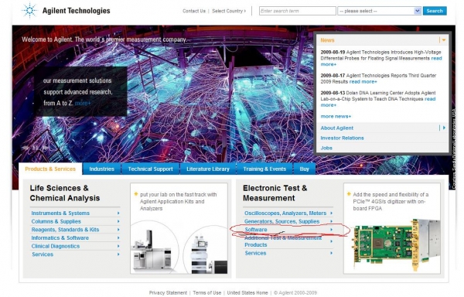The width and height of the screenshot is (464, 297).
Task: Open Generators, Sources, Supplies link
Action: pos(281,221)
